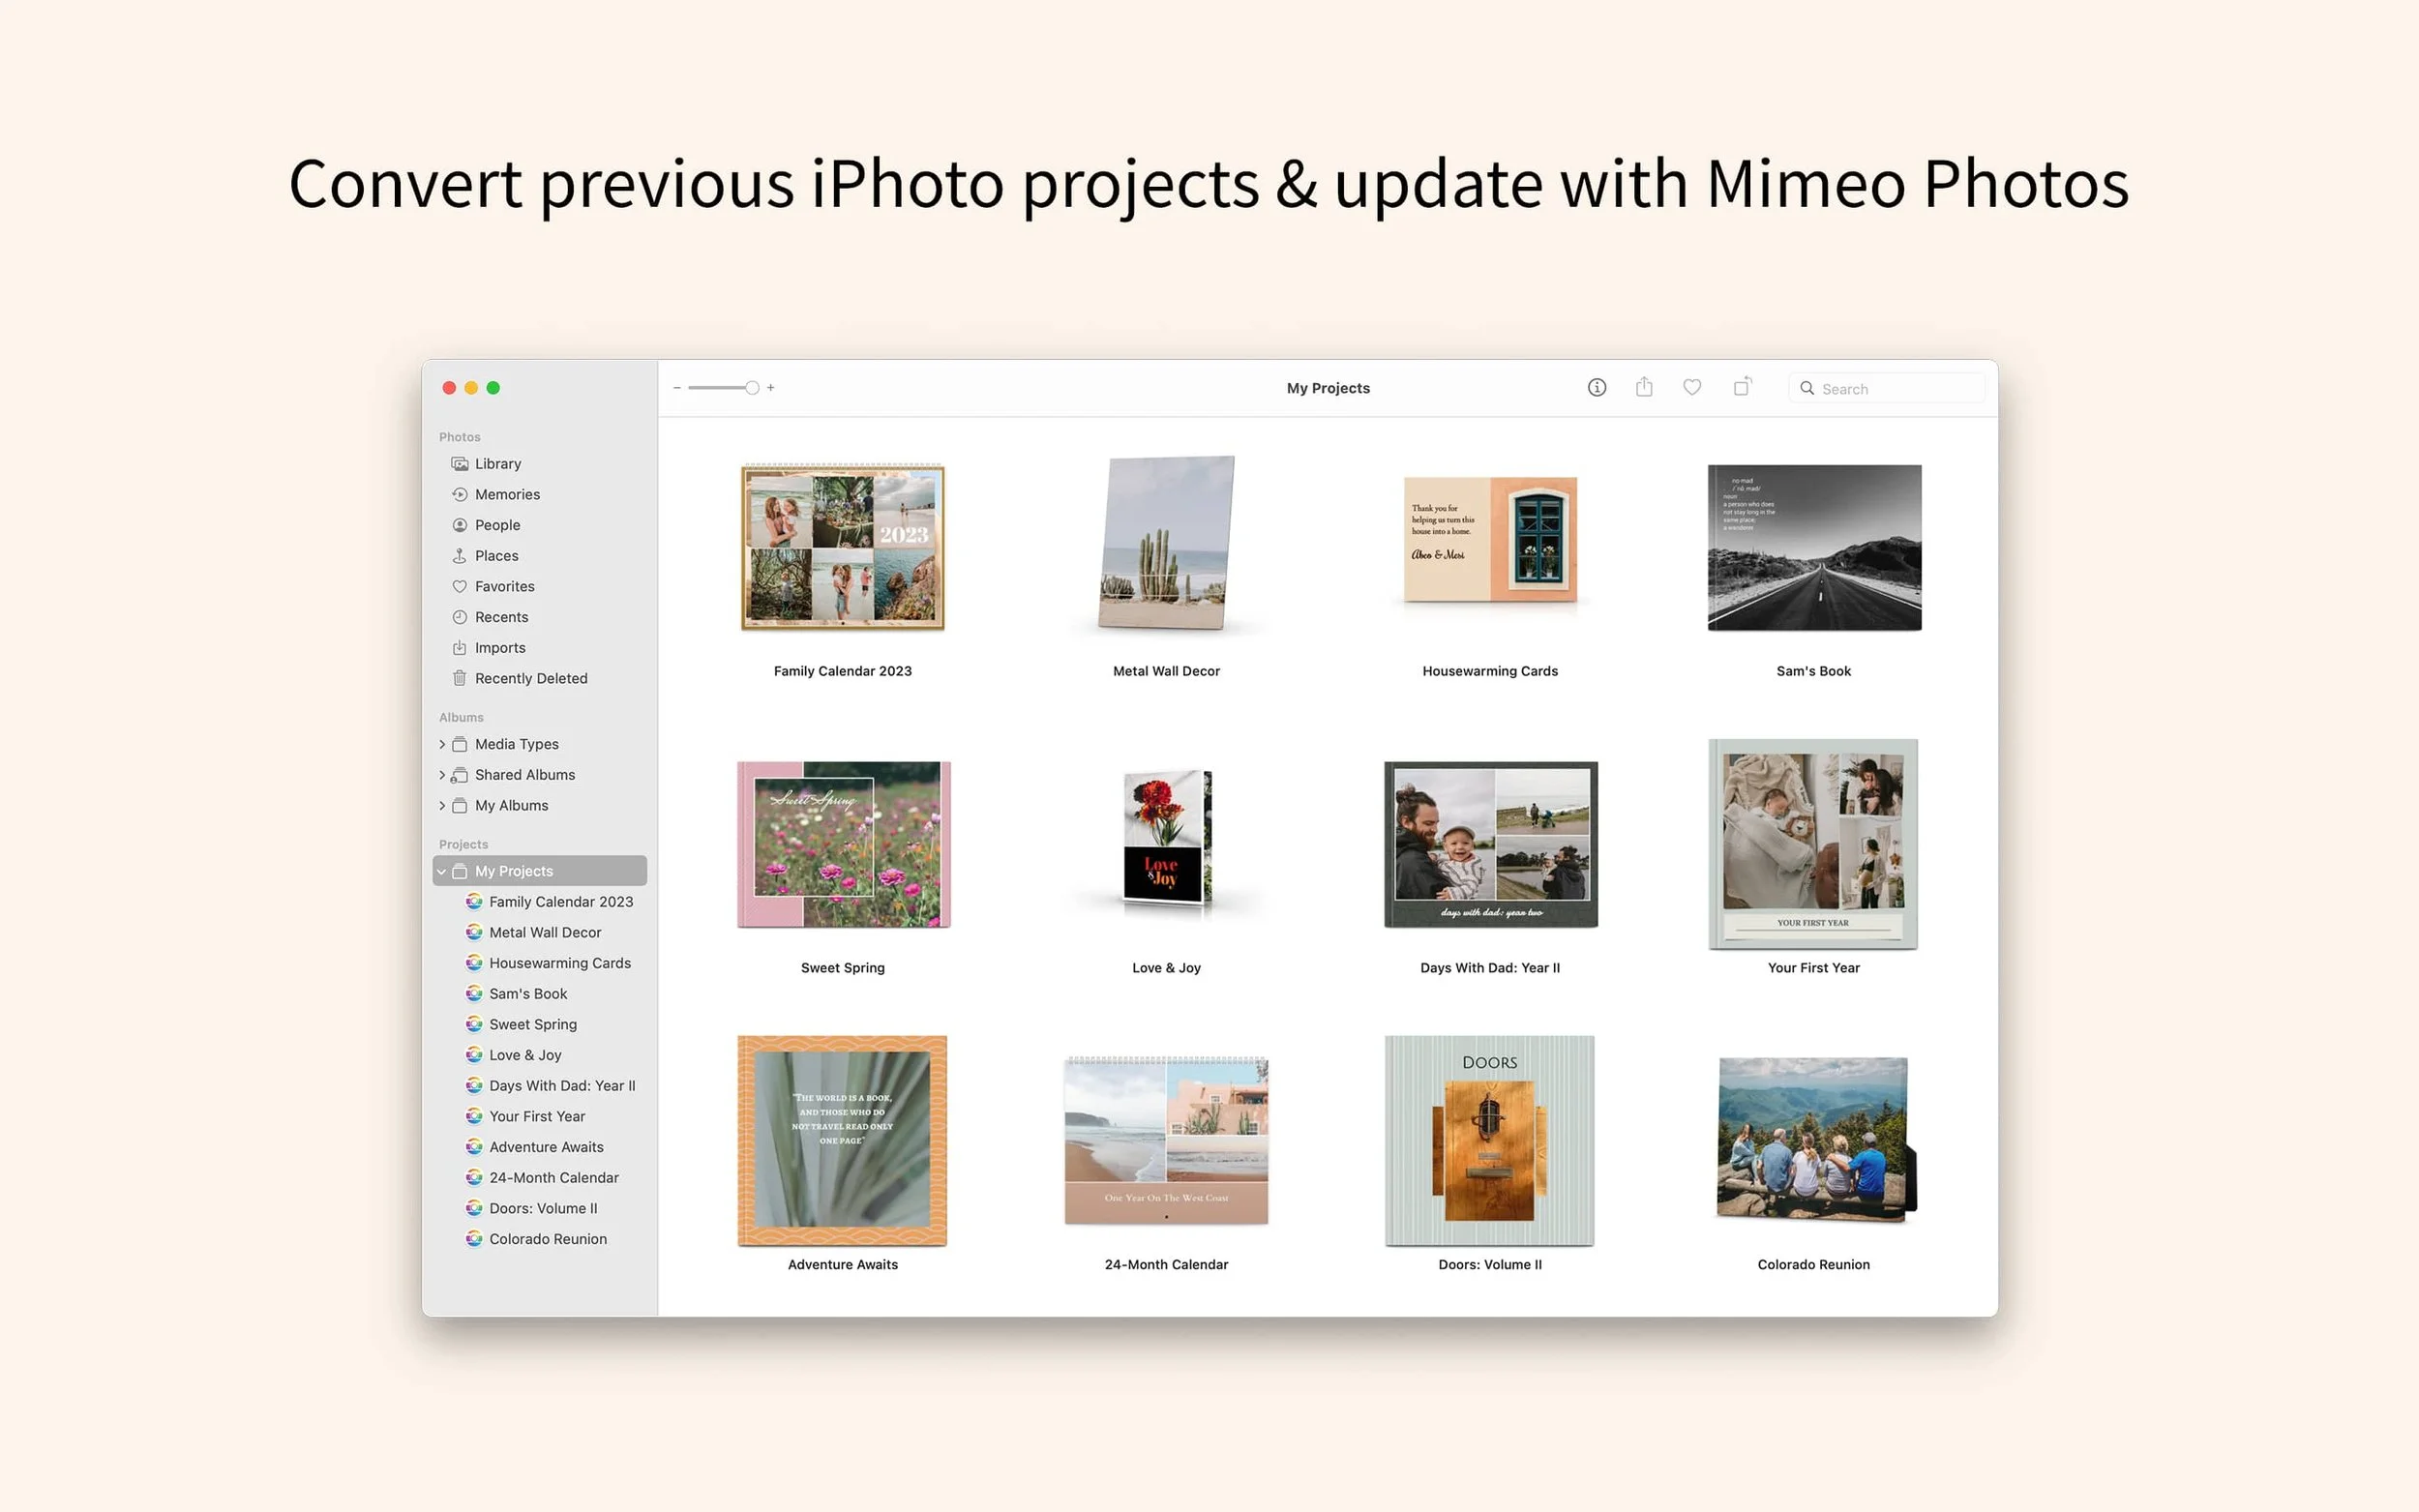Open the 24-Month Calendar thumbnail

click(1166, 1141)
